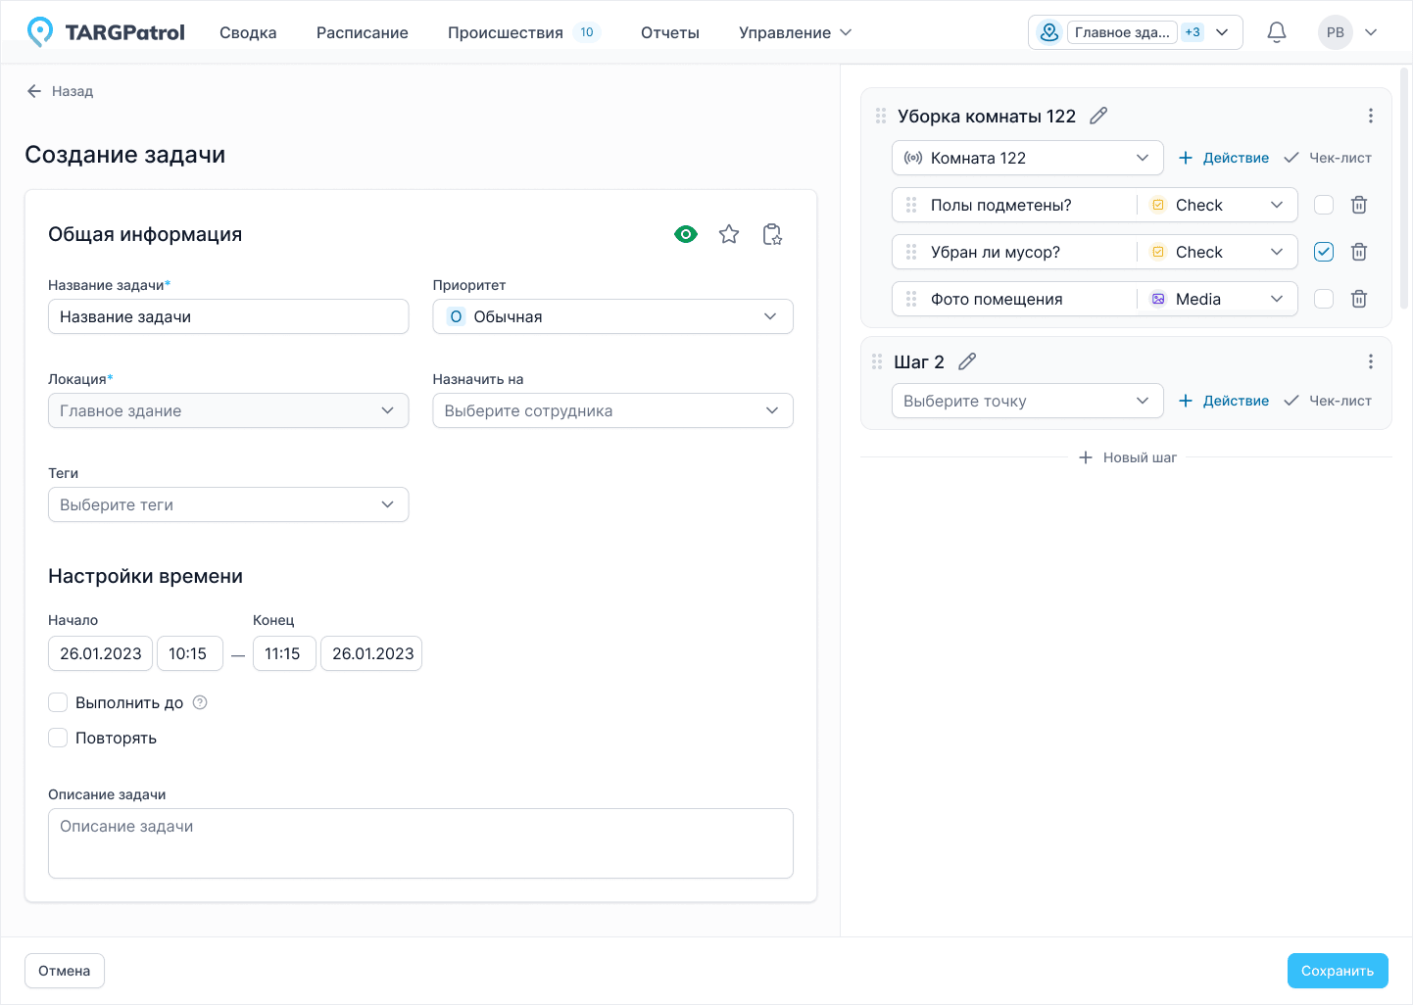Enable the 'Выполнить до' checkbox
Viewport: 1413px width, 1005px height.
[x=58, y=702]
